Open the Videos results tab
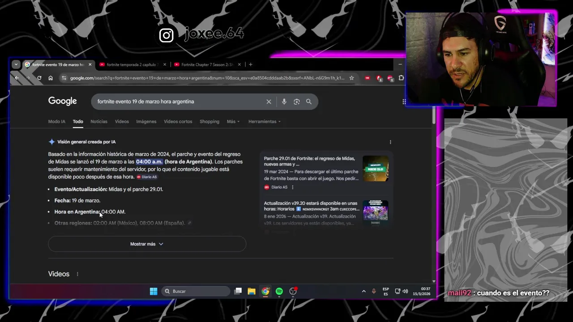This screenshot has width=573, height=322. tap(122, 121)
